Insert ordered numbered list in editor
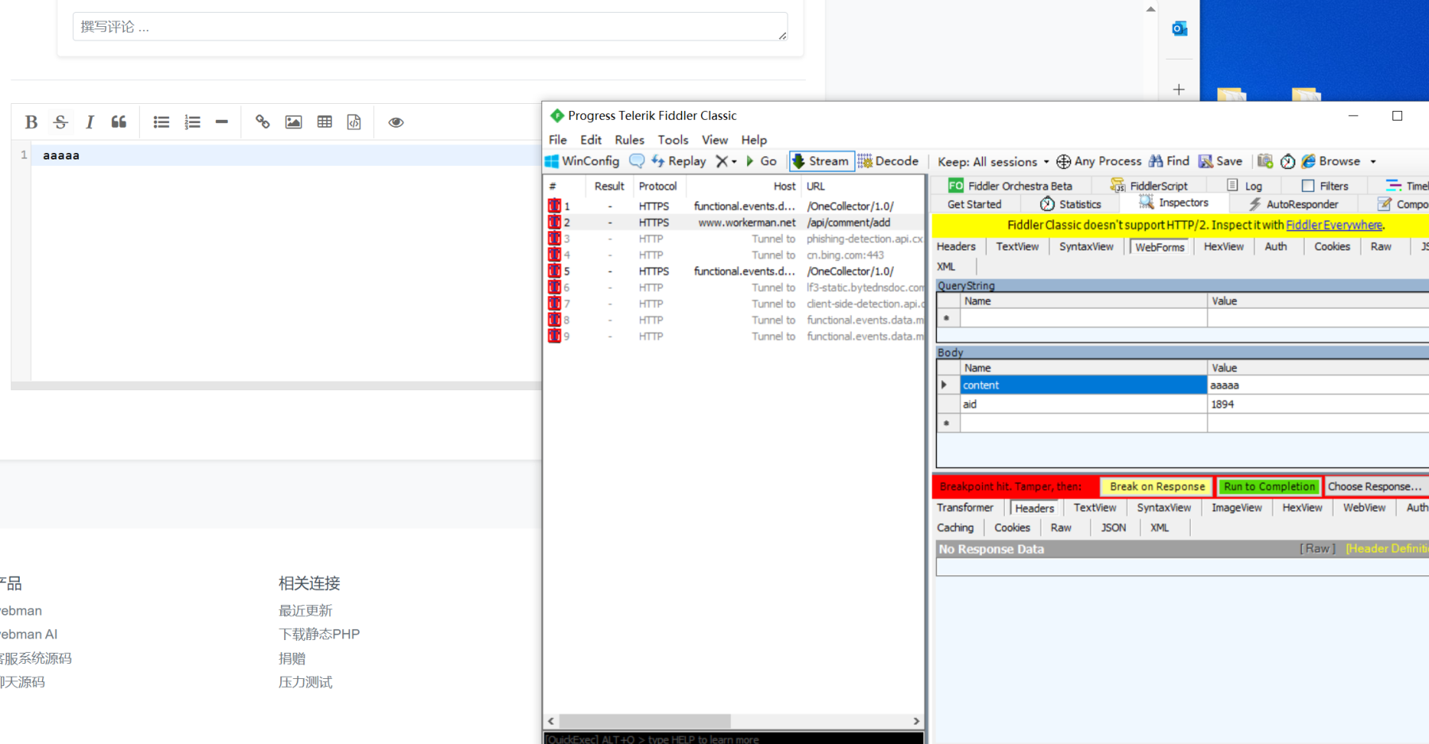This screenshot has width=1429, height=744. click(192, 122)
